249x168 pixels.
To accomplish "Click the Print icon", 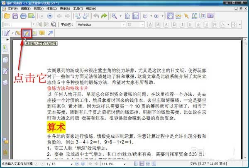I will coord(23,16).
